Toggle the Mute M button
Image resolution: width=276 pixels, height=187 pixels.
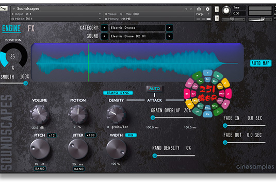click(217, 18)
